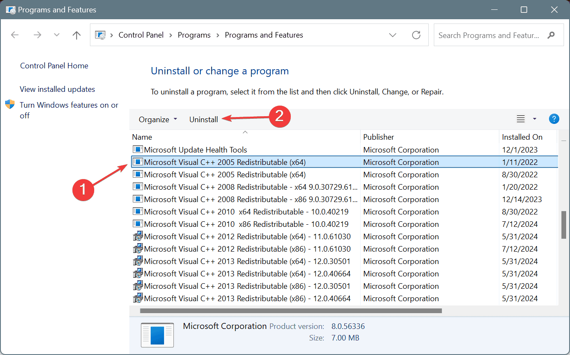Select Visual C++ 2012 (x86) 11.0.61030 row

tap(343, 249)
